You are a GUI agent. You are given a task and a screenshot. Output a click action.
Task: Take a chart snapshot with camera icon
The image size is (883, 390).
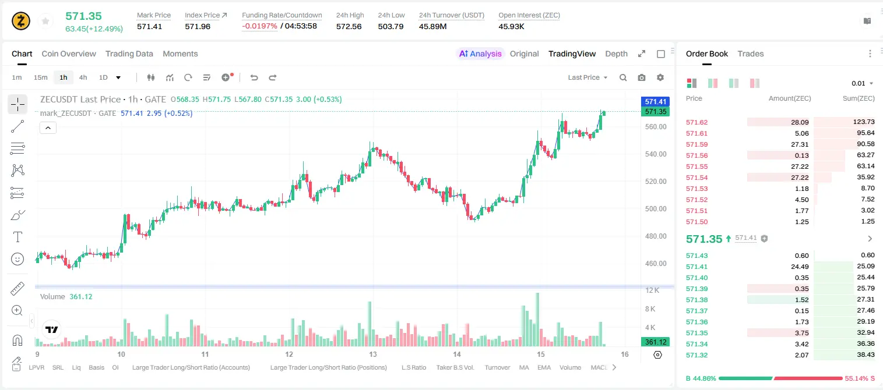(x=642, y=77)
